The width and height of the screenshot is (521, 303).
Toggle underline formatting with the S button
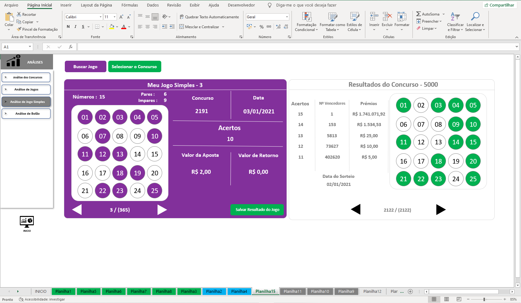point(83,27)
